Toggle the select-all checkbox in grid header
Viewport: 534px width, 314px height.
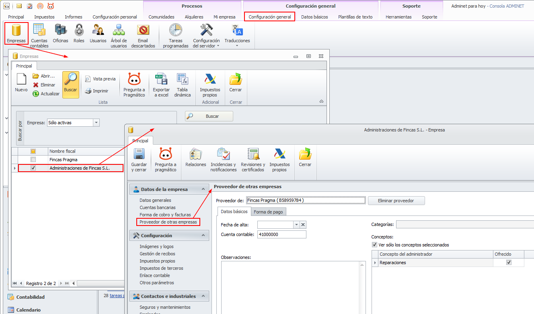[x=33, y=151]
